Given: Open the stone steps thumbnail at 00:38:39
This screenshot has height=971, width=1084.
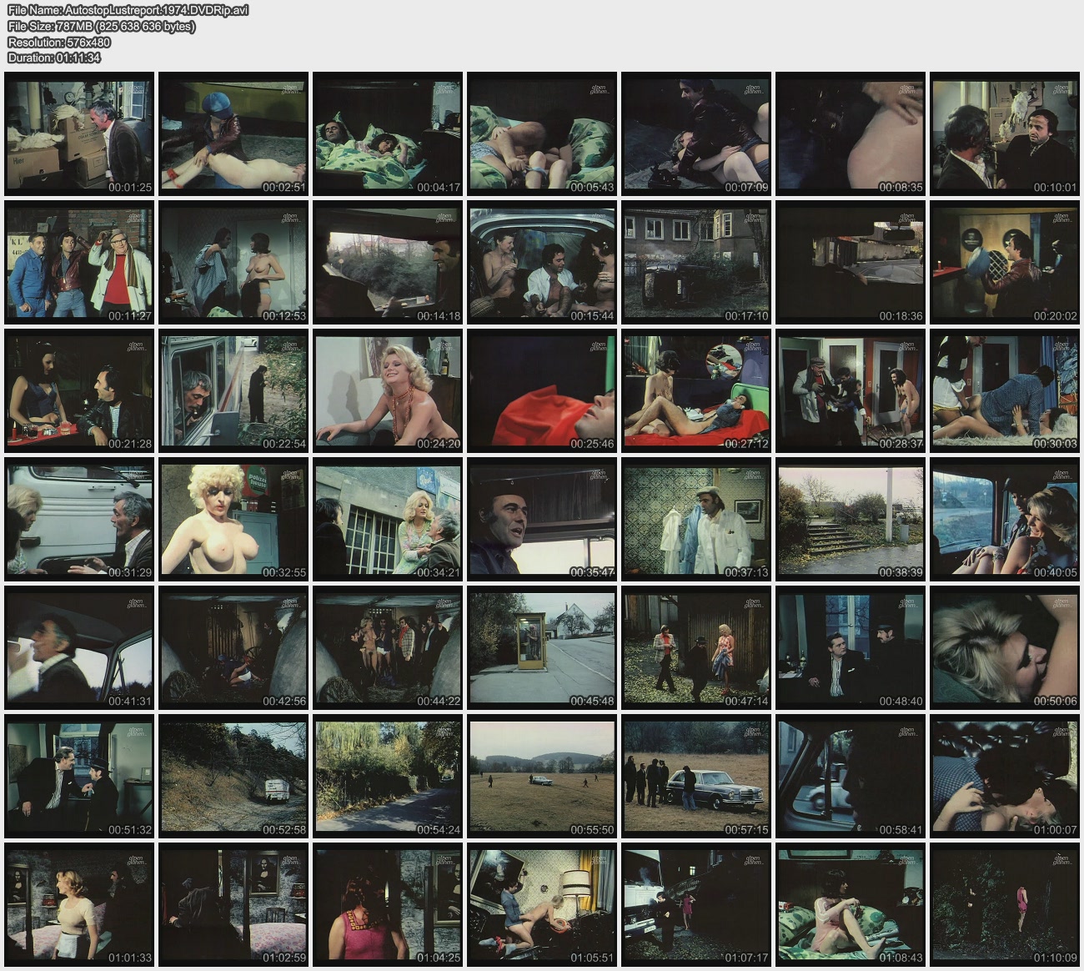Looking at the screenshot, I should click(851, 520).
